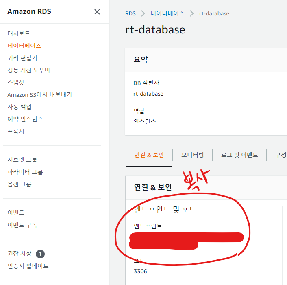Open 옵션 그룹
287x285 pixels.
pyautogui.click(x=20, y=184)
